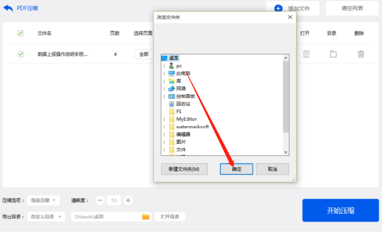This screenshot has width=382, height=232.
Task: Click the page count value 4
Action: coord(115,54)
